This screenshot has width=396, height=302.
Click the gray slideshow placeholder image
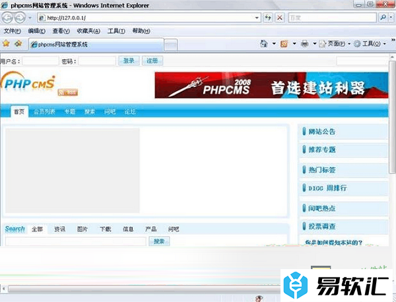tap(73, 171)
